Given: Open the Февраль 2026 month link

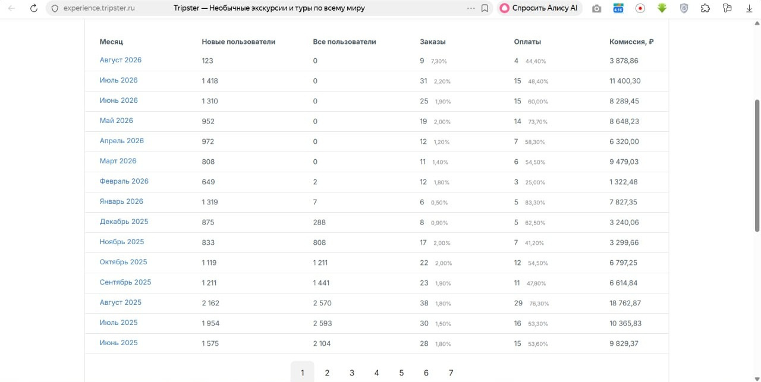Looking at the screenshot, I should click(x=124, y=181).
